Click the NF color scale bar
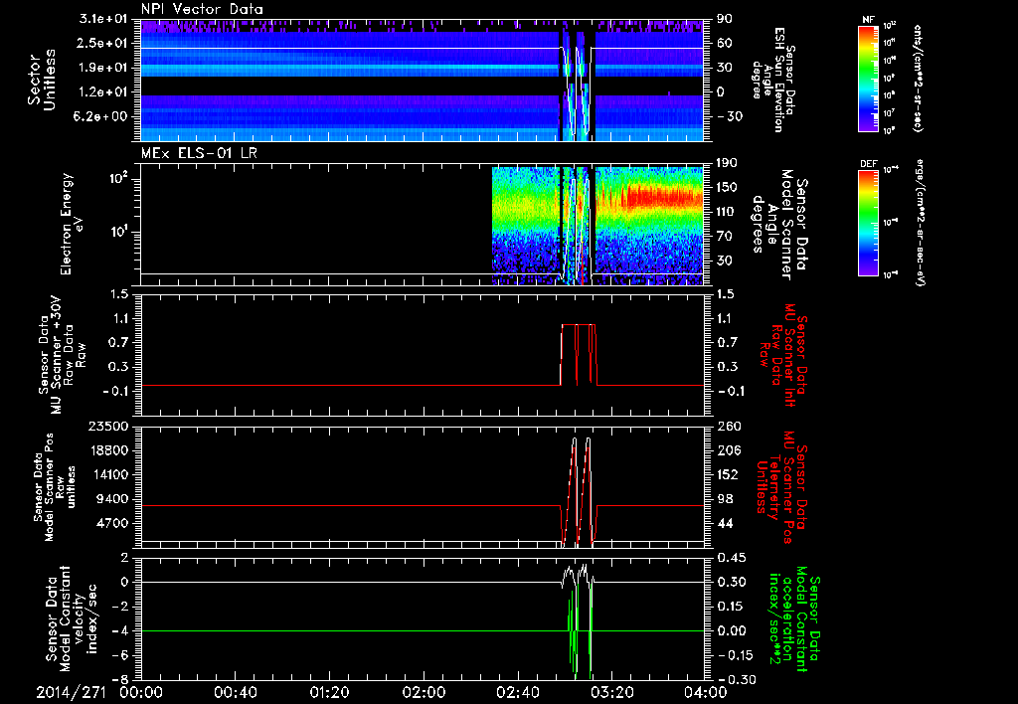The width and height of the screenshot is (1018, 704). point(870,79)
